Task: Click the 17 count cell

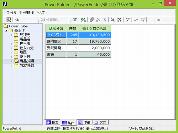Action: click(72, 41)
